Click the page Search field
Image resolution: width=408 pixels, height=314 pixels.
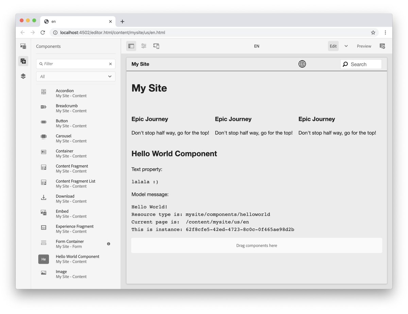[361, 64]
